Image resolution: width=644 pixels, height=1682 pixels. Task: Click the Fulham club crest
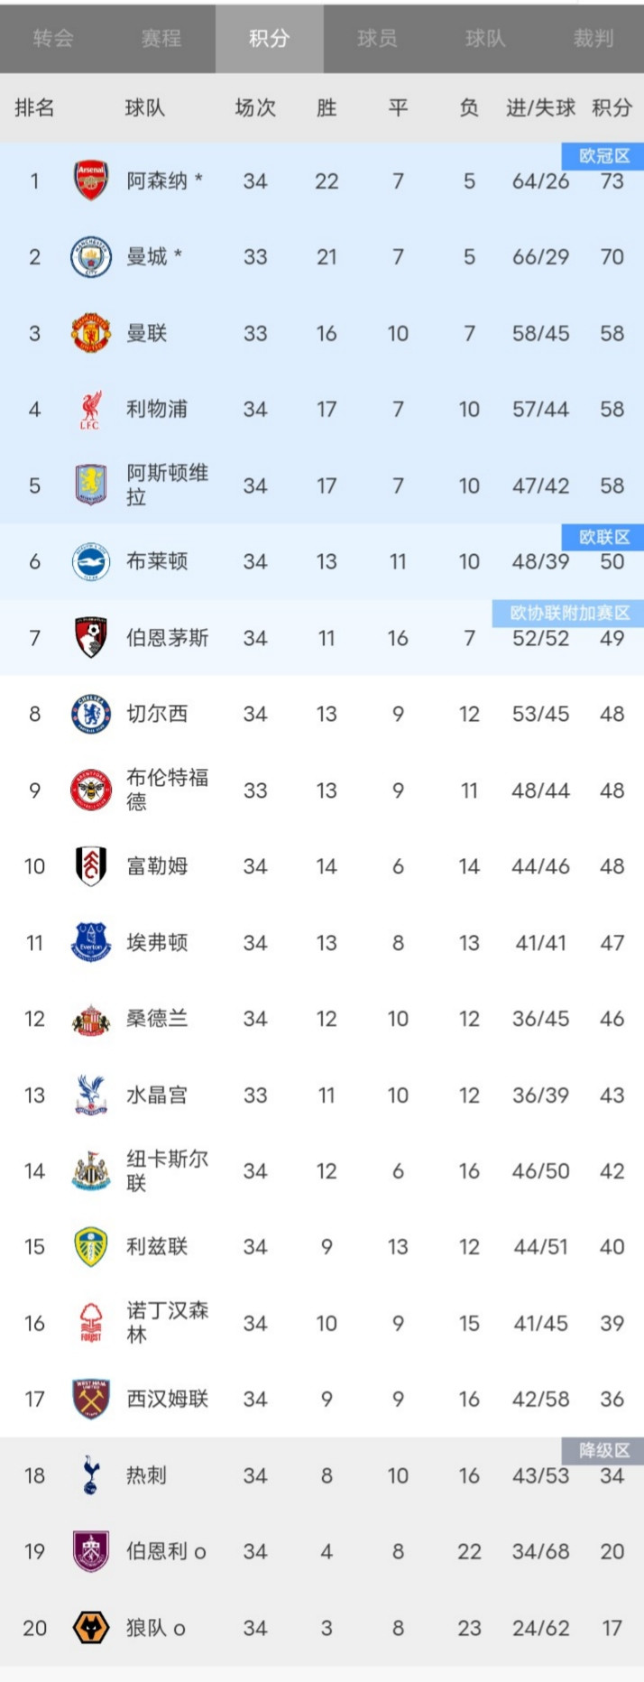point(91,866)
